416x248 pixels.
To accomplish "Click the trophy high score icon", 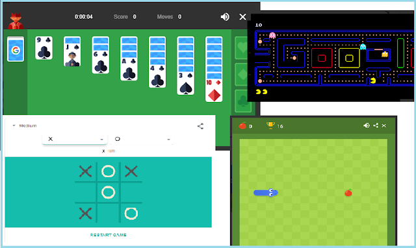I will [x=270, y=125].
